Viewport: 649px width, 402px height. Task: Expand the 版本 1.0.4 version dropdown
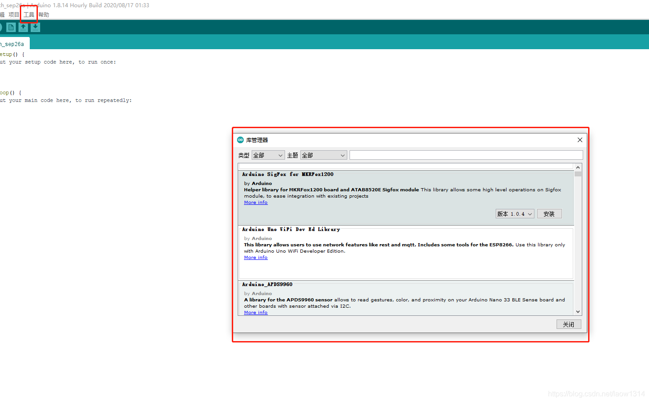pos(515,214)
